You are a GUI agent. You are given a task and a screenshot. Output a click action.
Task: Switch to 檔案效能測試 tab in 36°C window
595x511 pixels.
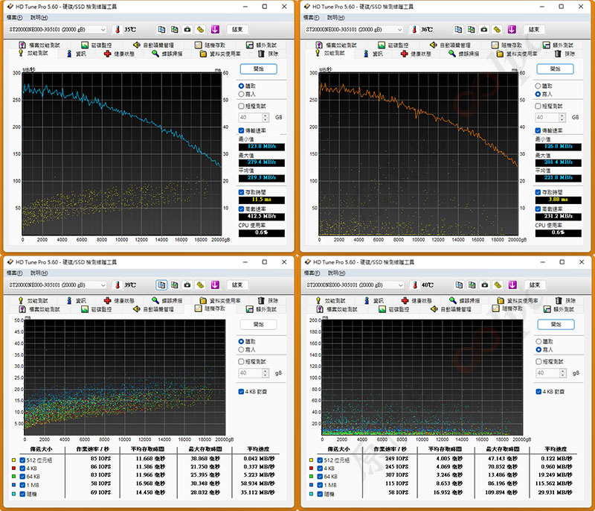337,45
